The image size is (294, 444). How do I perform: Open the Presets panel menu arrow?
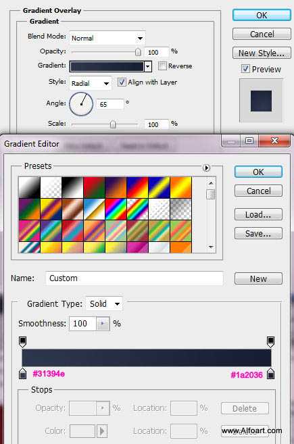[x=207, y=168]
